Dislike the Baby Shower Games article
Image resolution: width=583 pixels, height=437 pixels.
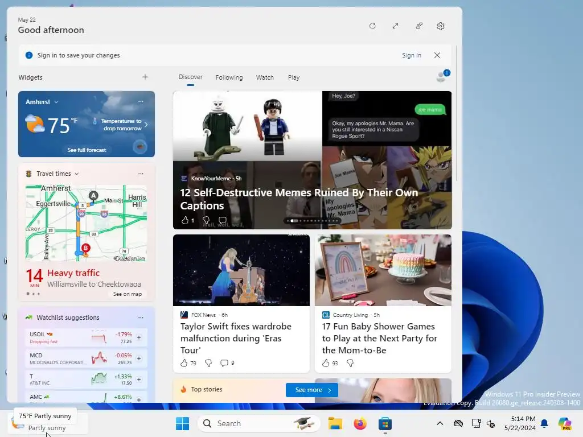pyautogui.click(x=350, y=363)
